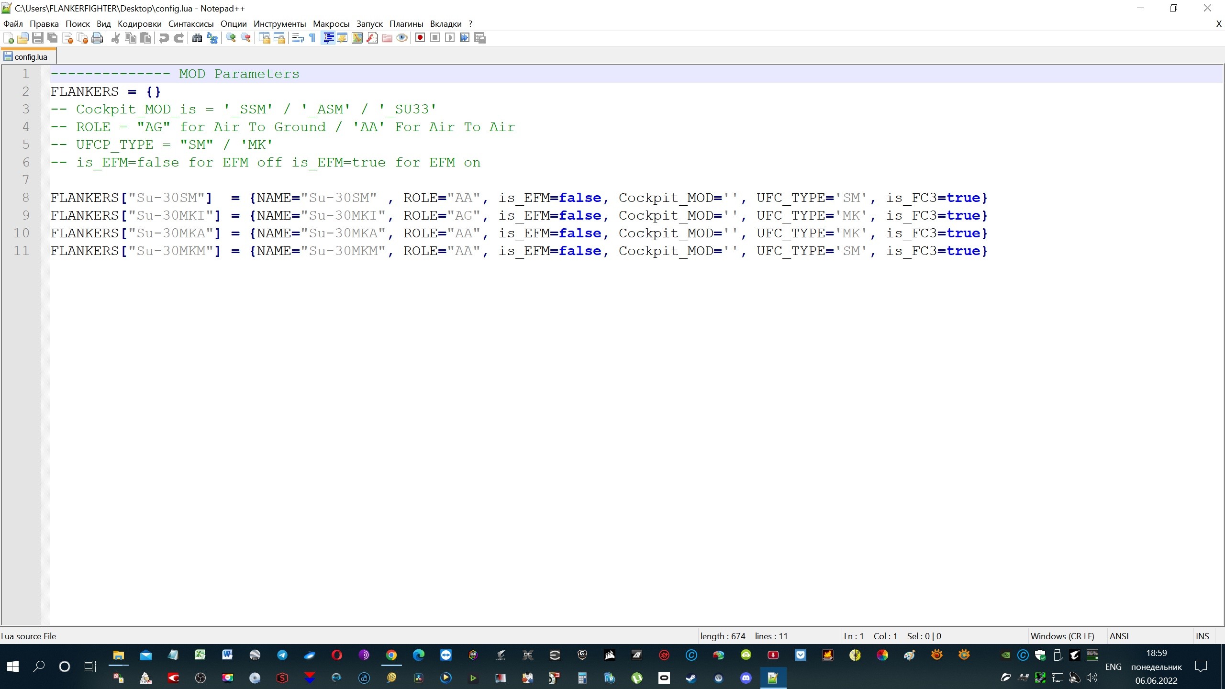Screen dimensions: 1225x689
Task: Click the Paste toolbar icon
Action: coord(145,38)
